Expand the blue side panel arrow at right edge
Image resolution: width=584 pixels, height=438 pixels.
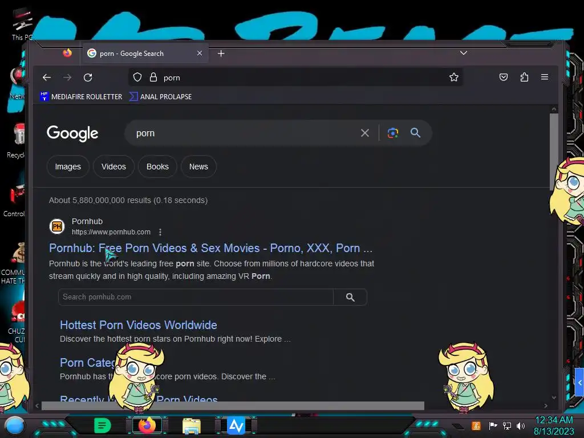[x=579, y=383]
